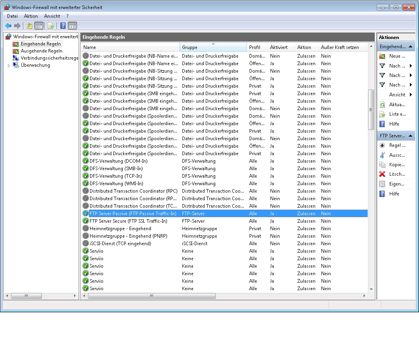The height and width of the screenshot is (364, 419).
Task: Click the new rule icon in Aktionen
Action: coord(382,56)
